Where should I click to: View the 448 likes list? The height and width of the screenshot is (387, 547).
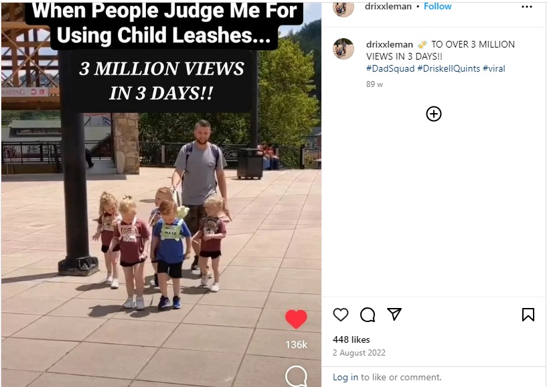[351, 339]
